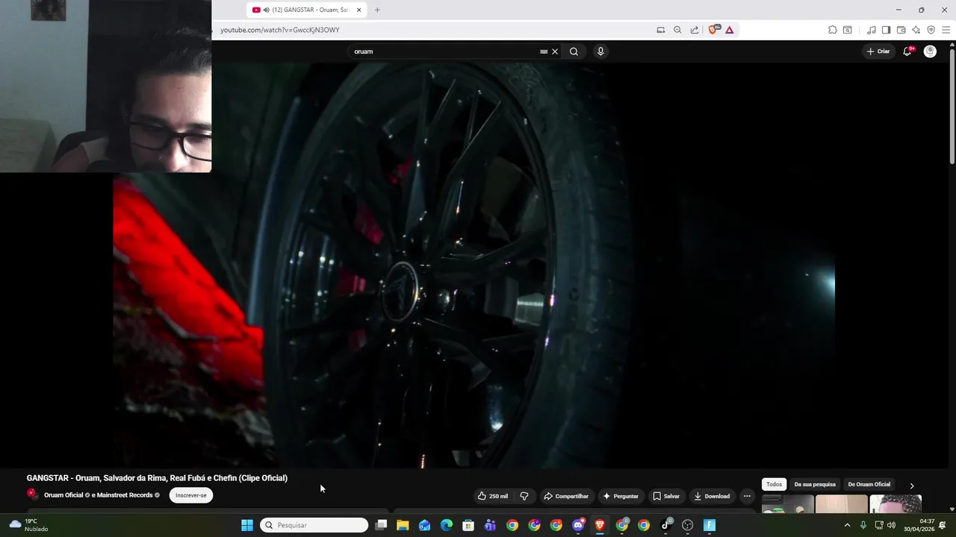956x537 pixels.
Task: Toggle the browser sidebar panel
Action: click(886, 30)
